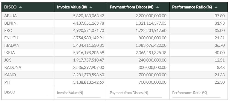Click payment value 800,000,000.00
This screenshot has width=230, height=102.
[153, 38]
